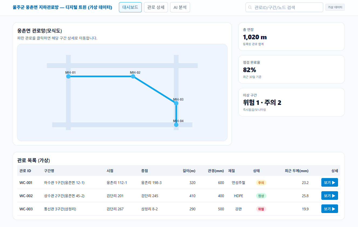Click the 구간명 column header
Screen dimensions: 358x227
[49, 171]
